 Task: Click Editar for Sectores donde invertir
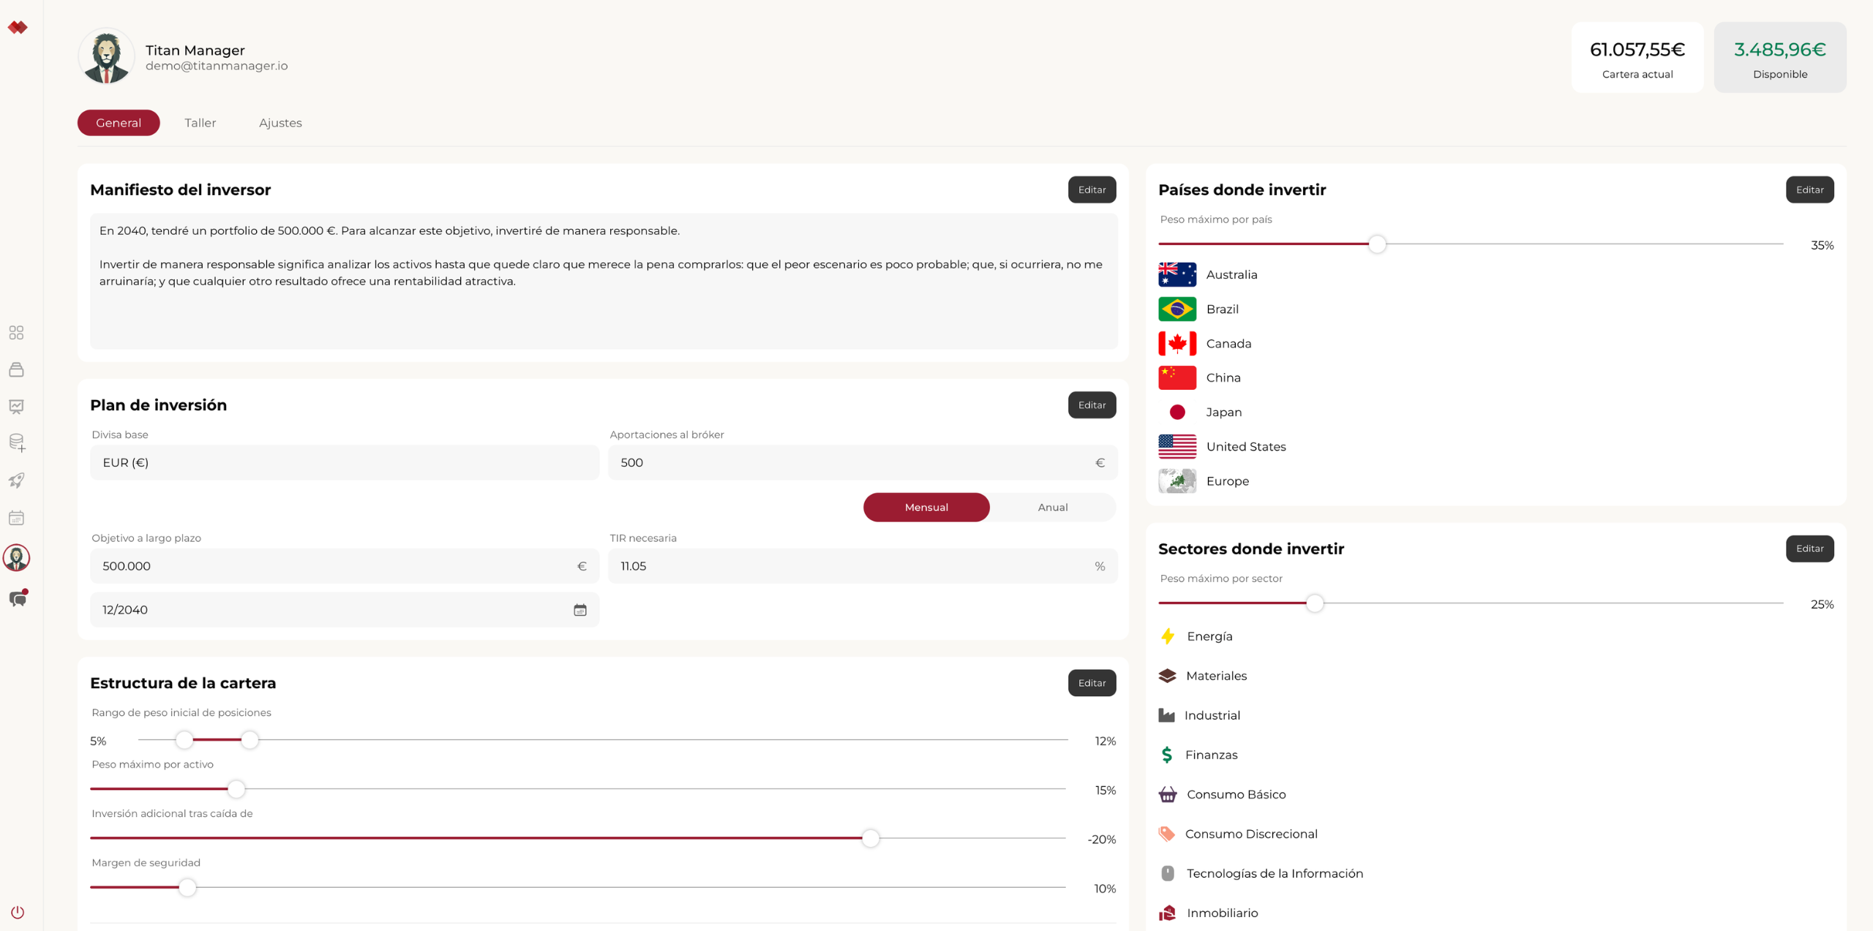pyautogui.click(x=1809, y=549)
